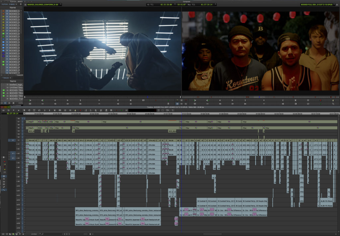
Task: Click Name column header in TRAILER bin
Action: (13, 81)
